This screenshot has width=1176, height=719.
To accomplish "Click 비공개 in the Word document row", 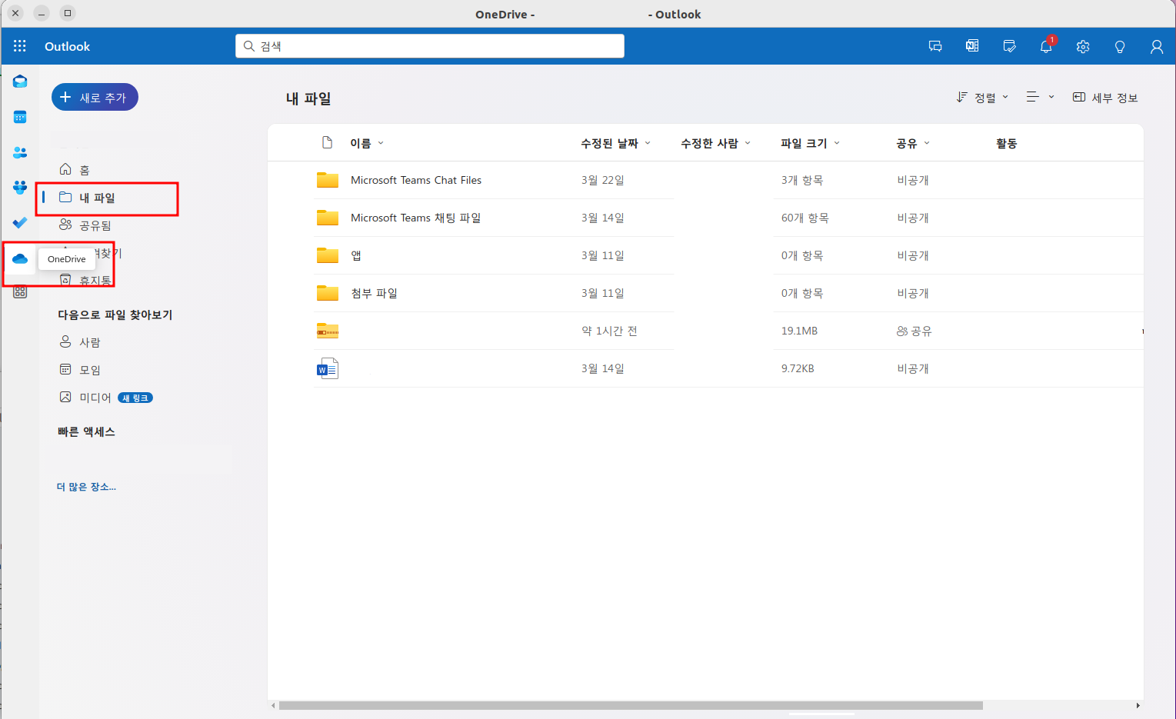I will 913,368.
